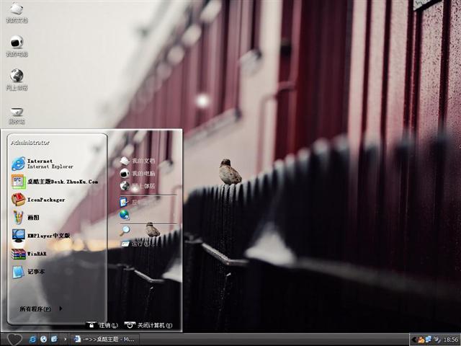
Task: Launch Internet Explorer from quick launch
Action: (32, 340)
